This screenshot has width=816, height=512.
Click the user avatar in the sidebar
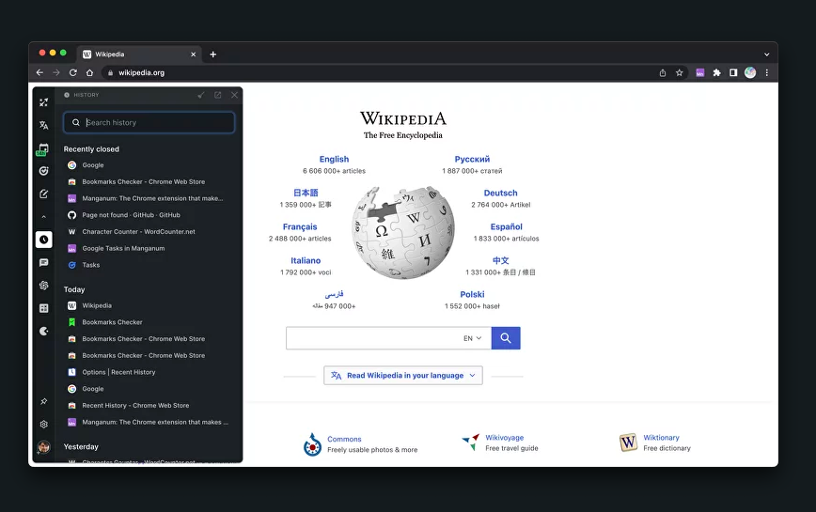point(43,446)
